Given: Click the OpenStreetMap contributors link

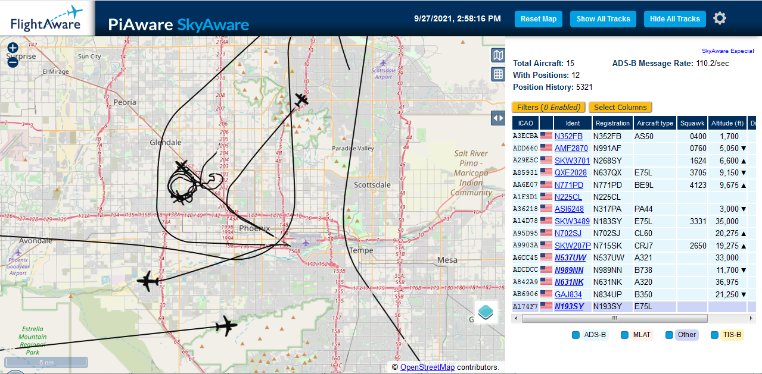Looking at the screenshot, I should click(427, 367).
